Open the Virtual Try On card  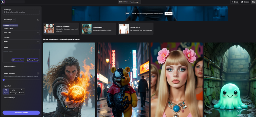coord(135,29)
